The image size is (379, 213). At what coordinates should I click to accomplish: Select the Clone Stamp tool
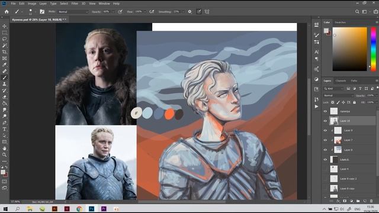[x=4, y=84]
